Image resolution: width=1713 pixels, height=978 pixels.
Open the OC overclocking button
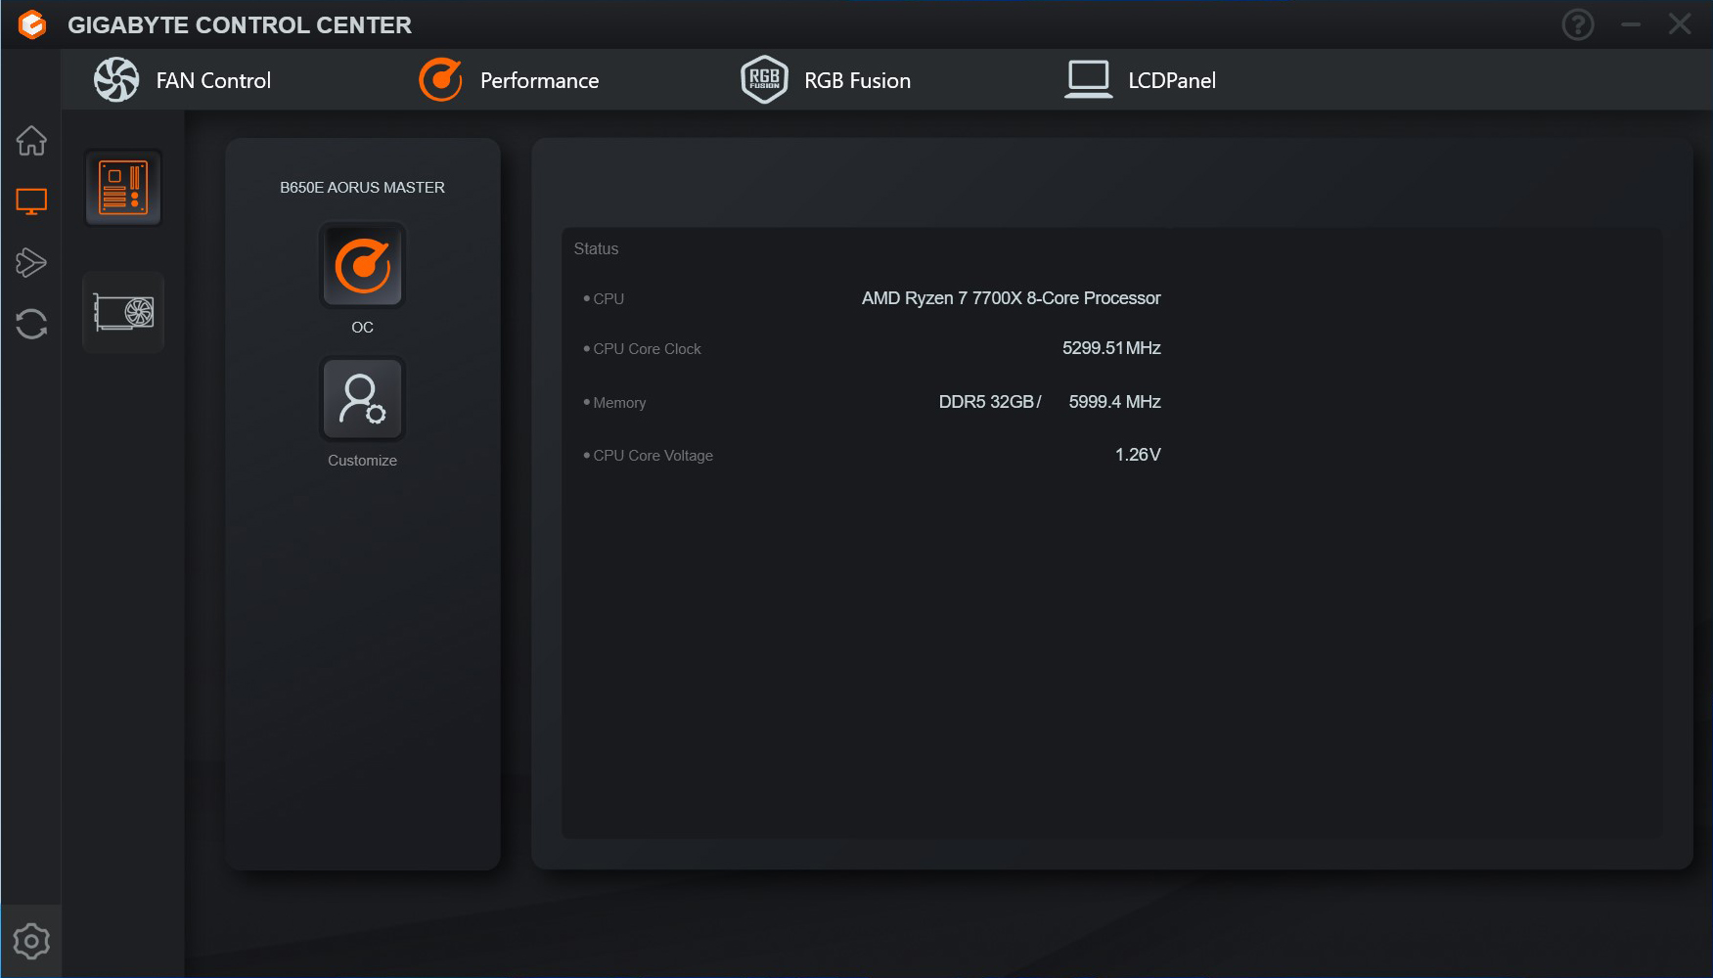click(x=362, y=267)
